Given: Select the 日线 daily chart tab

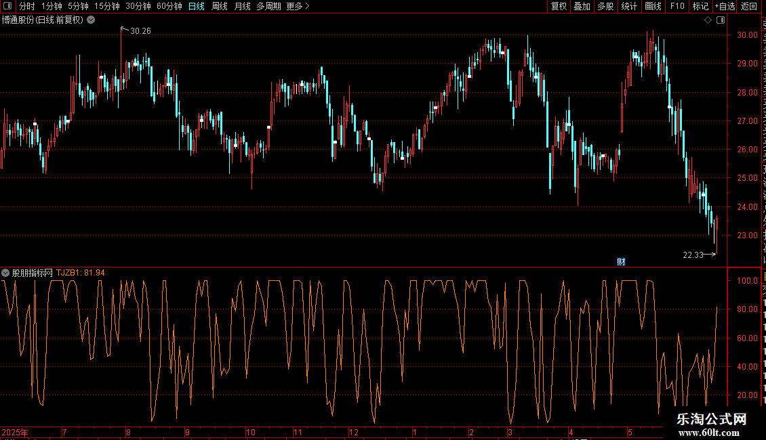Looking at the screenshot, I should (197, 6).
